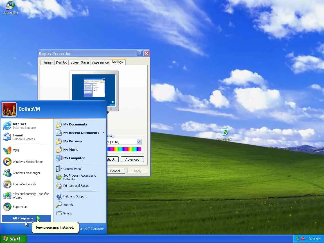This screenshot has height=243, width=324.
Task: Click the leftmost system tray icon
Action: (x=298, y=239)
